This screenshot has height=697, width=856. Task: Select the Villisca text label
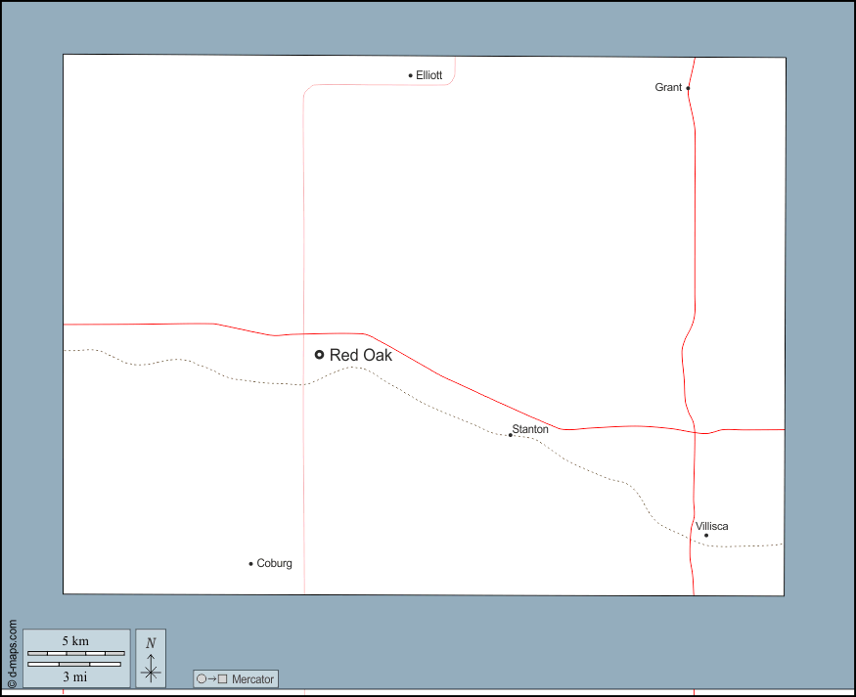tap(712, 526)
